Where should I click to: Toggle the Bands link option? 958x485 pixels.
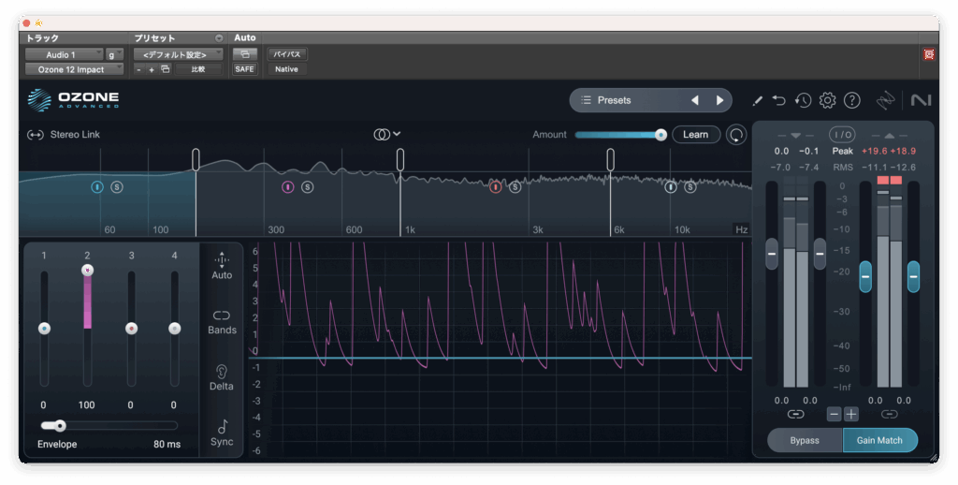coord(222,321)
